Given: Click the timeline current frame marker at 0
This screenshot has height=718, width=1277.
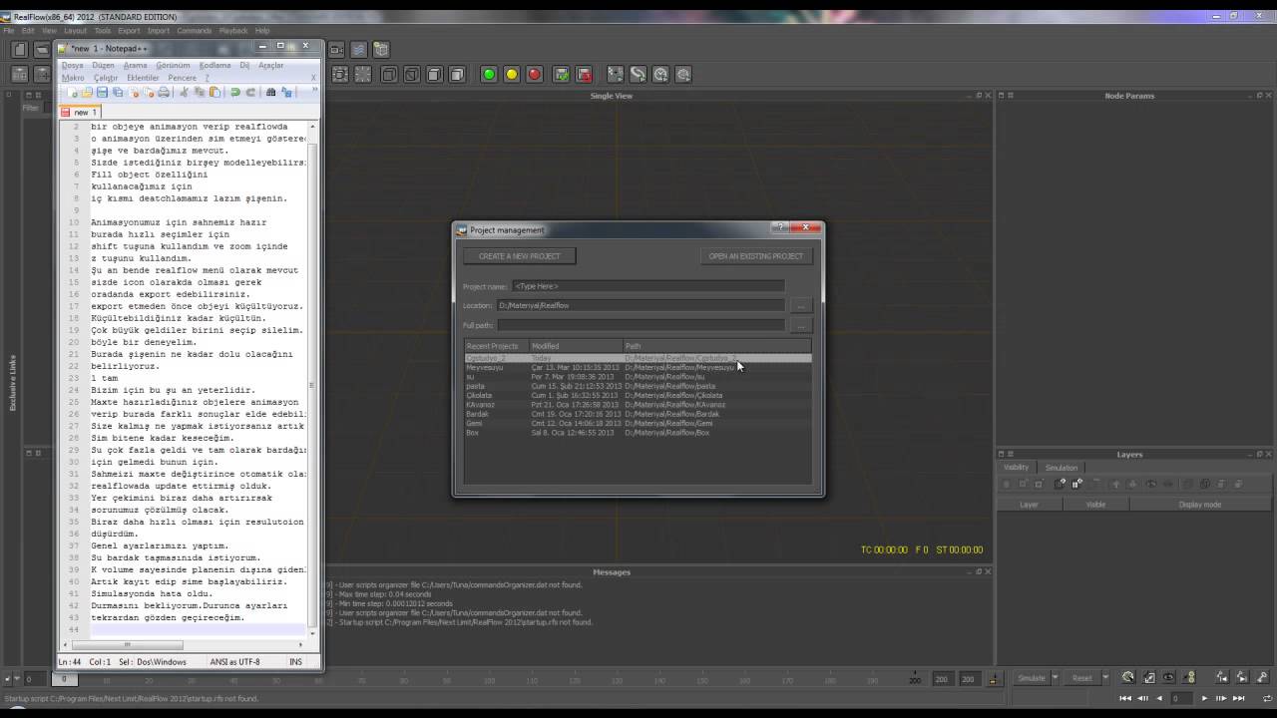Looking at the screenshot, I should (x=65, y=679).
